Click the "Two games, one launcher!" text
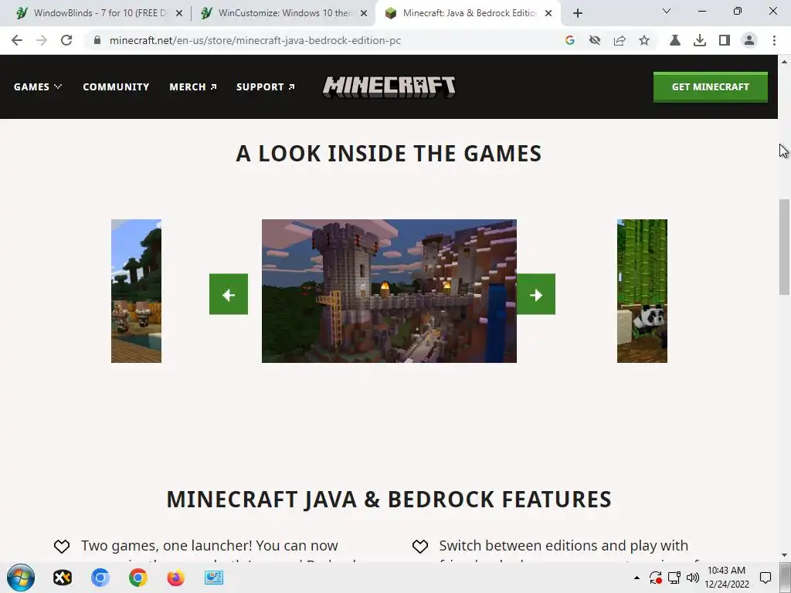 coord(167,546)
